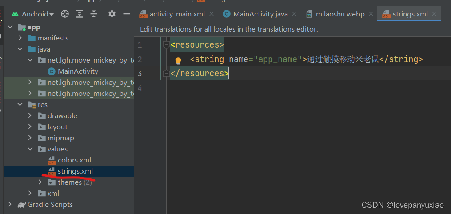The width and height of the screenshot is (451, 214).
Task: Select the manifests folder row
Action: pos(68,38)
